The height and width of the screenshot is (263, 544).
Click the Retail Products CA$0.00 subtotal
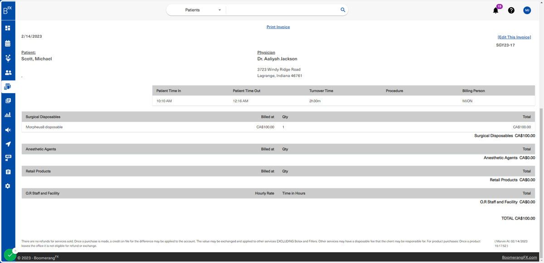coord(512,180)
